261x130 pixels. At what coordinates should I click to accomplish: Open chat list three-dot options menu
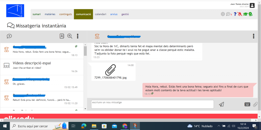coord(78,36)
